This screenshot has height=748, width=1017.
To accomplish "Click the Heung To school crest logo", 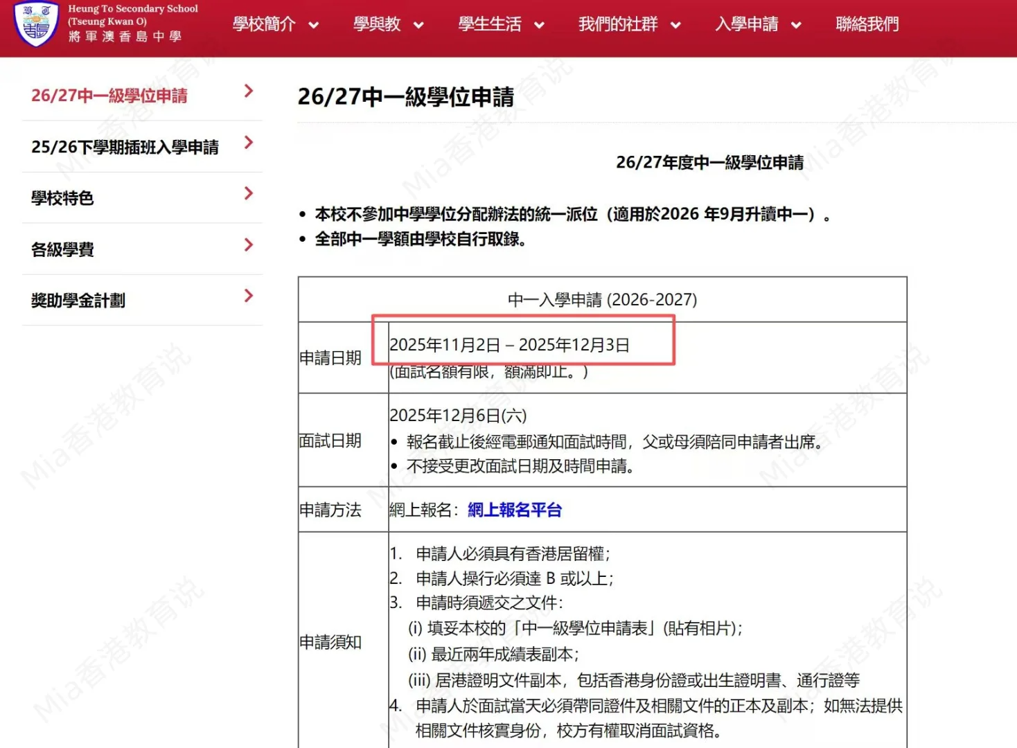I will (x=36, y=24).
